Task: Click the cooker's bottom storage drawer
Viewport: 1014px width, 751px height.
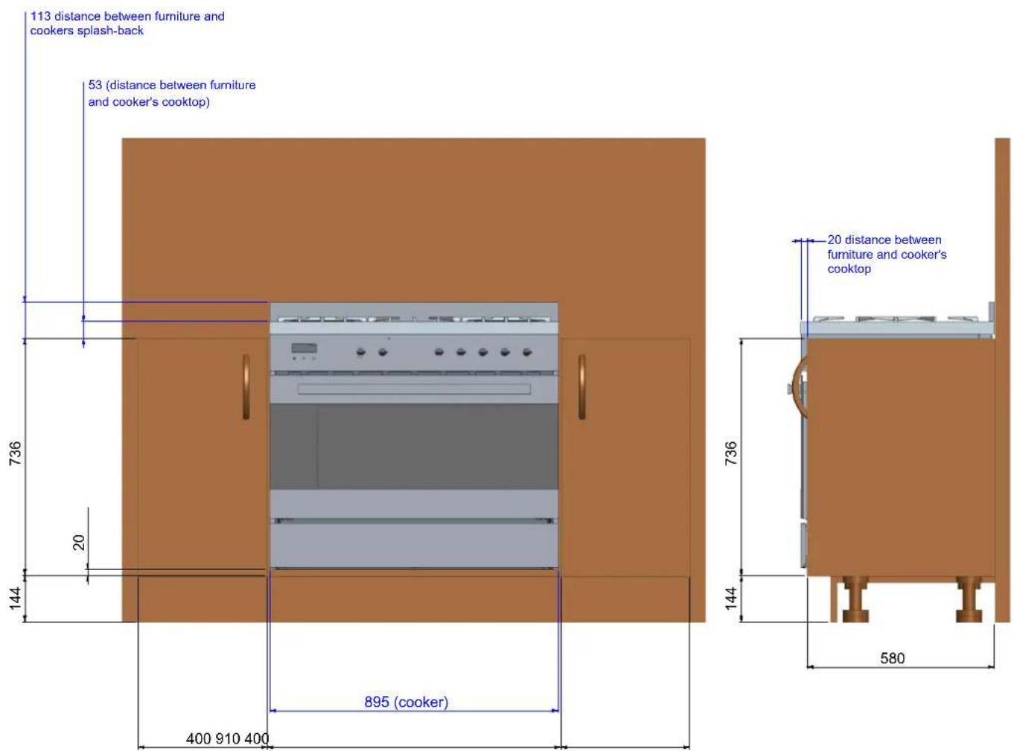Action: pyautogui.click(x=414, y=546)
